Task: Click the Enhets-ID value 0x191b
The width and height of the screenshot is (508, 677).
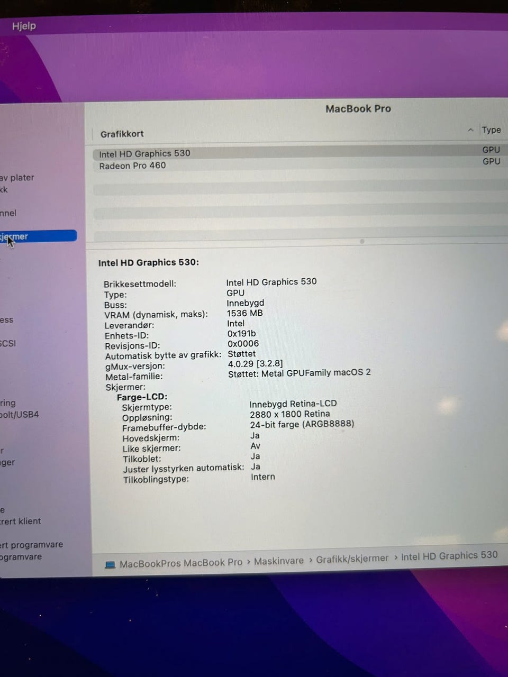Action: click(241, 334)
